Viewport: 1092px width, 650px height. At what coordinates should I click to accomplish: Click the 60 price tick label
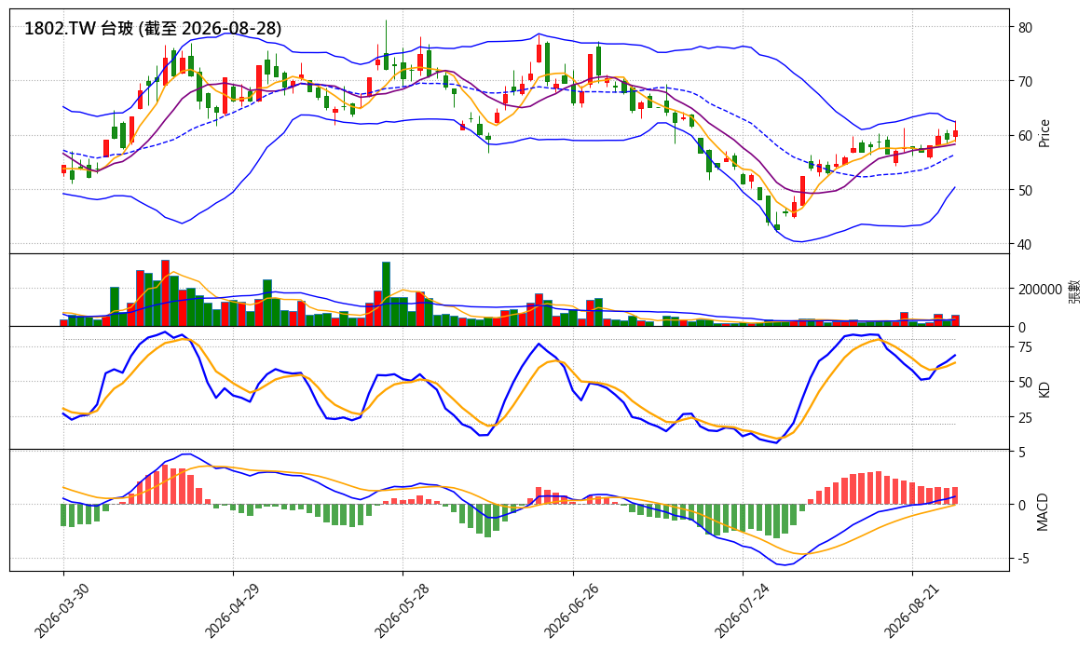pos(1025,136)
